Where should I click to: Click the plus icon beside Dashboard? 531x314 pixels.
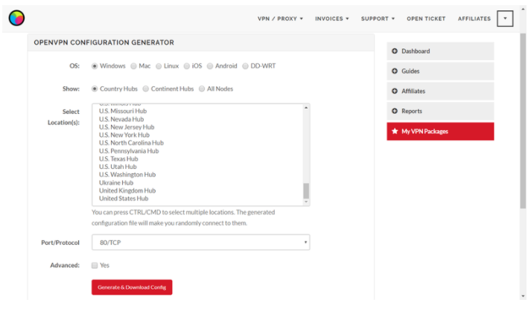point(395,51)
